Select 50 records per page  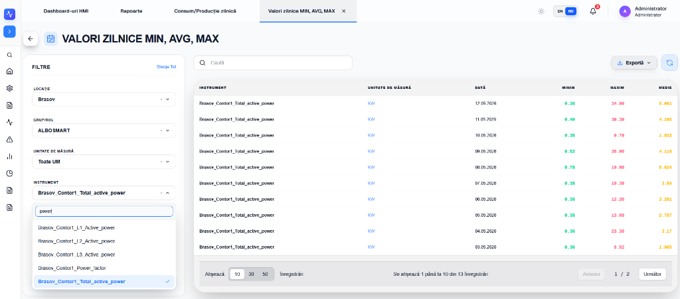pos(266,274)
